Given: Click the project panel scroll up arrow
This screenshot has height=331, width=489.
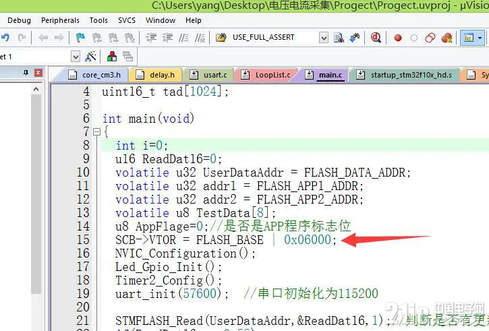Looking at the screenshot, I should click(36, 90).
